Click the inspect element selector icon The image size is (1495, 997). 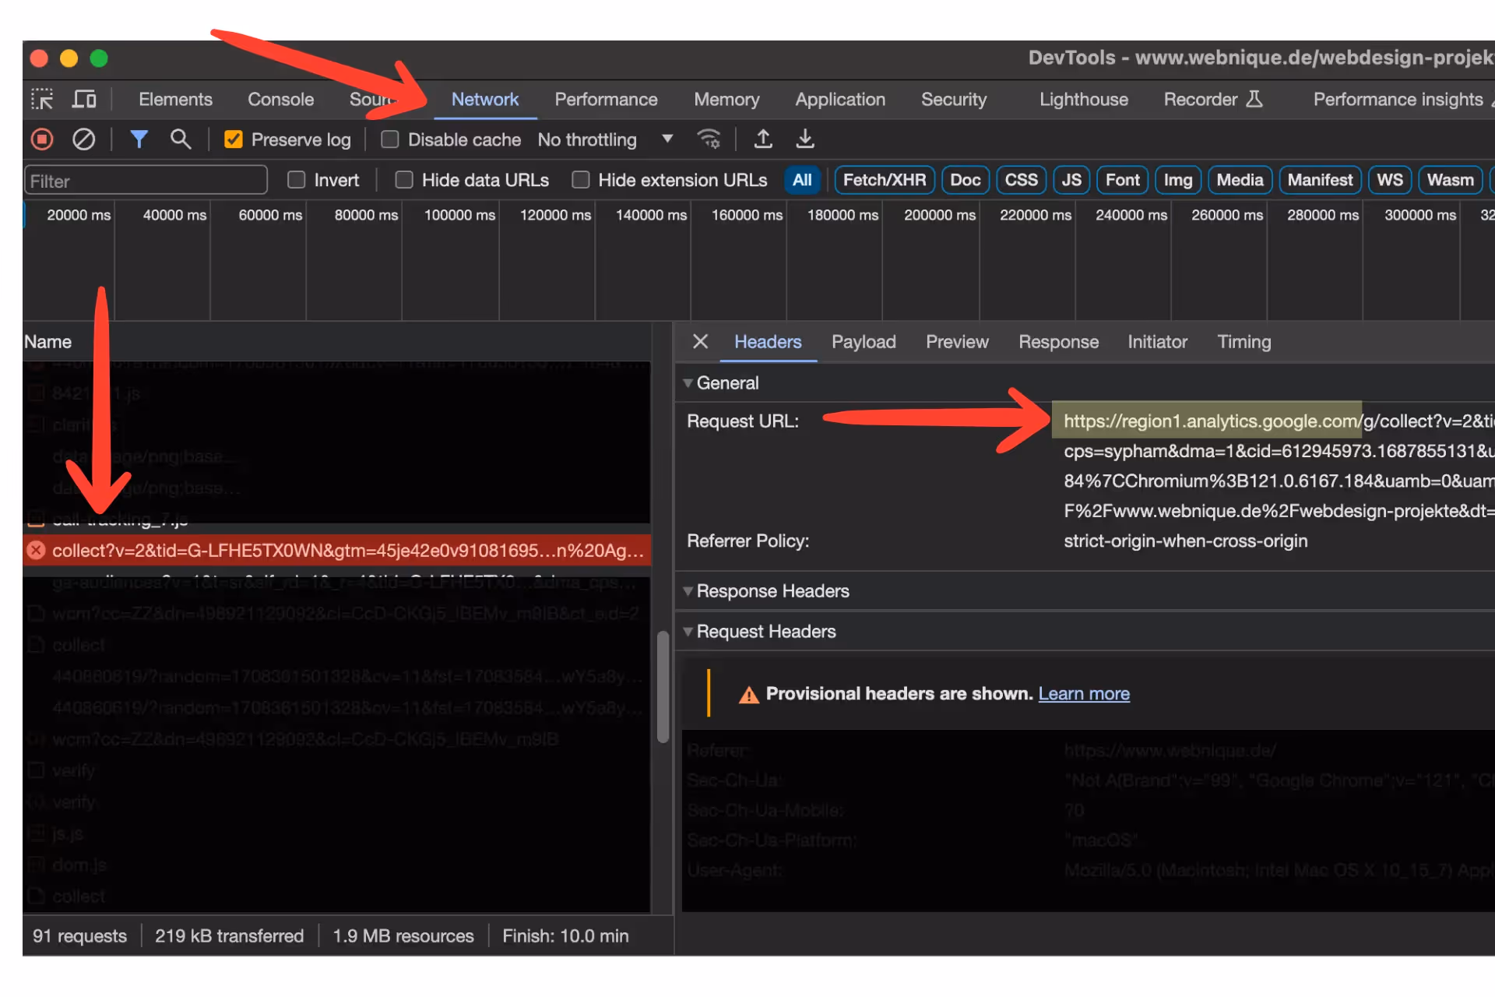pyautogui.click(x=42, y=100)
